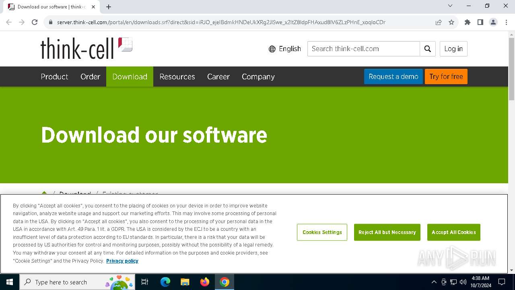515x290 pixels.
Task: Close the Download our software tab
Action: 94,7
